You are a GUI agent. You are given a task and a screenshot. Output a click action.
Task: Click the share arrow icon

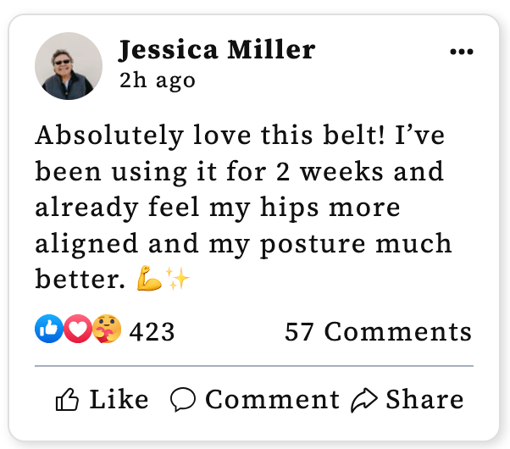364,400
